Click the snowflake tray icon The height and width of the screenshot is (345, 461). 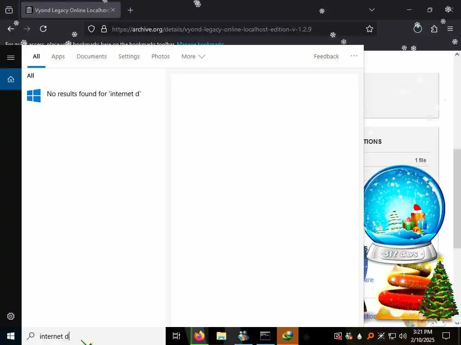point(381,336)
